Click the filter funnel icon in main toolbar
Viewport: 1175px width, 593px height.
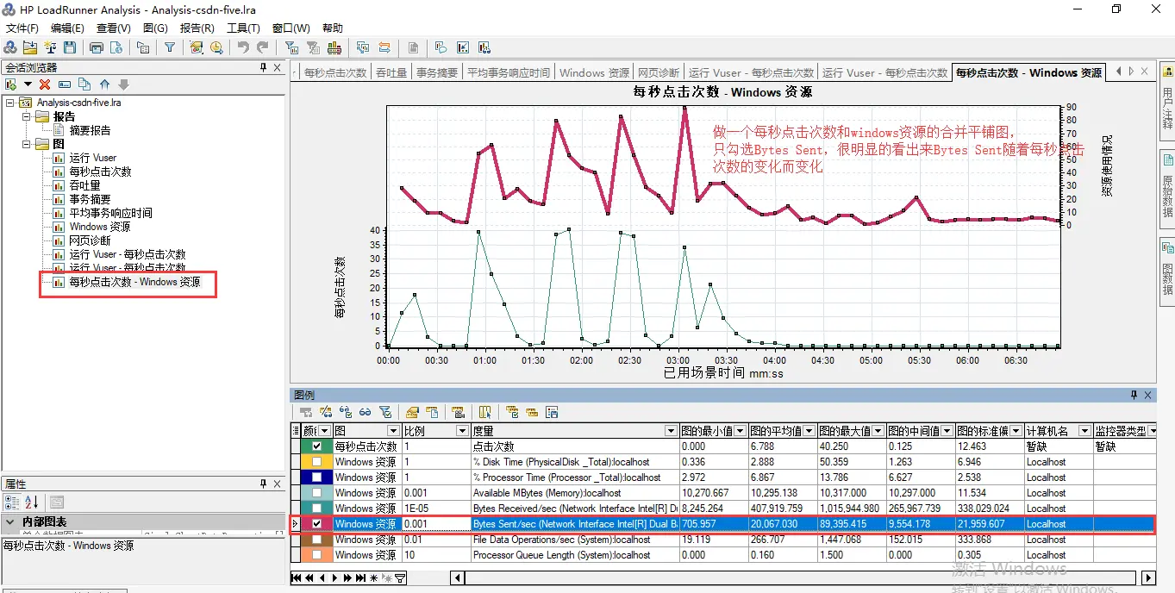pyautogui.click(x=170, y=48)
